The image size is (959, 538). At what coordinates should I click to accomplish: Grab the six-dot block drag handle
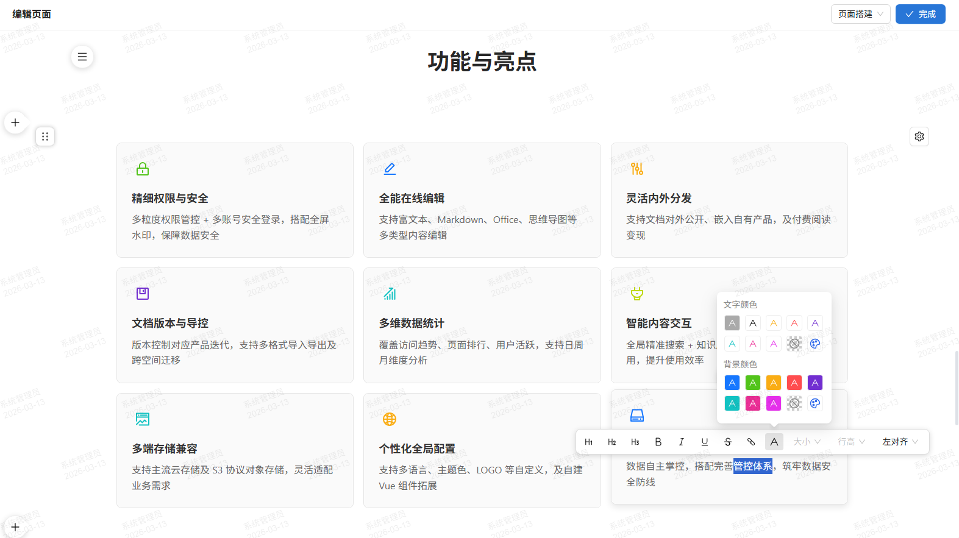(x=45, y=136)
